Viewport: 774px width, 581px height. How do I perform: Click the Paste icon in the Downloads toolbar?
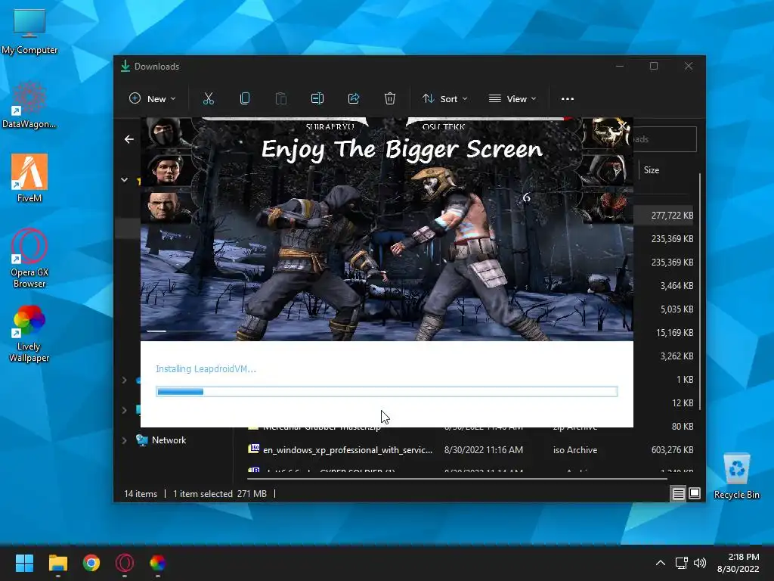pyautogui.click(x=281, y=99)
